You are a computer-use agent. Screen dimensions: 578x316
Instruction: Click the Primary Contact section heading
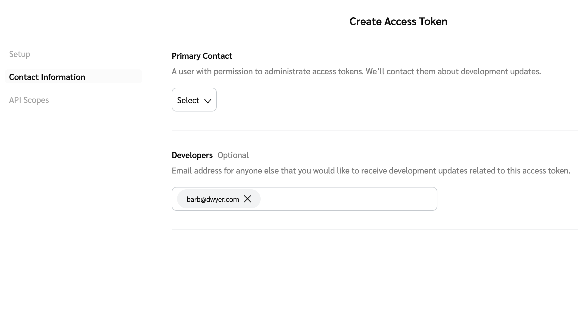tap(202, 56)
